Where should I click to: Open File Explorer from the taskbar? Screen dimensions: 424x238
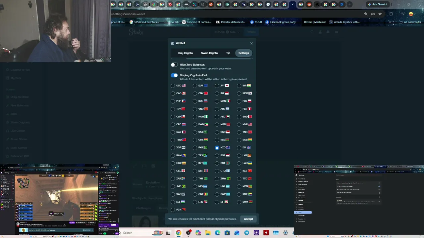208,233
